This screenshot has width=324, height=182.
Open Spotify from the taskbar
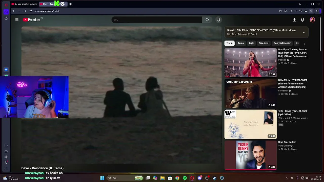coord(185,178)
